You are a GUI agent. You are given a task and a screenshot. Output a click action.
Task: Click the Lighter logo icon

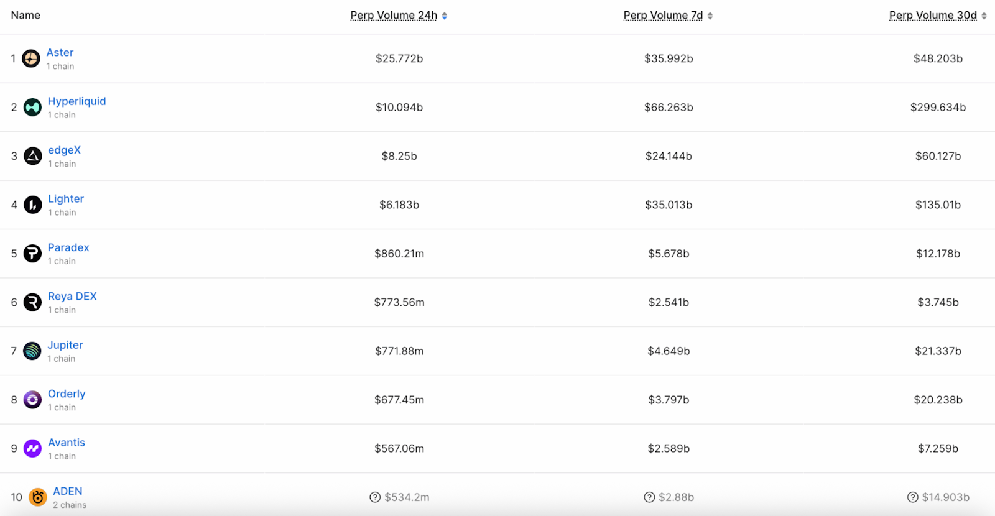[32, 205]
